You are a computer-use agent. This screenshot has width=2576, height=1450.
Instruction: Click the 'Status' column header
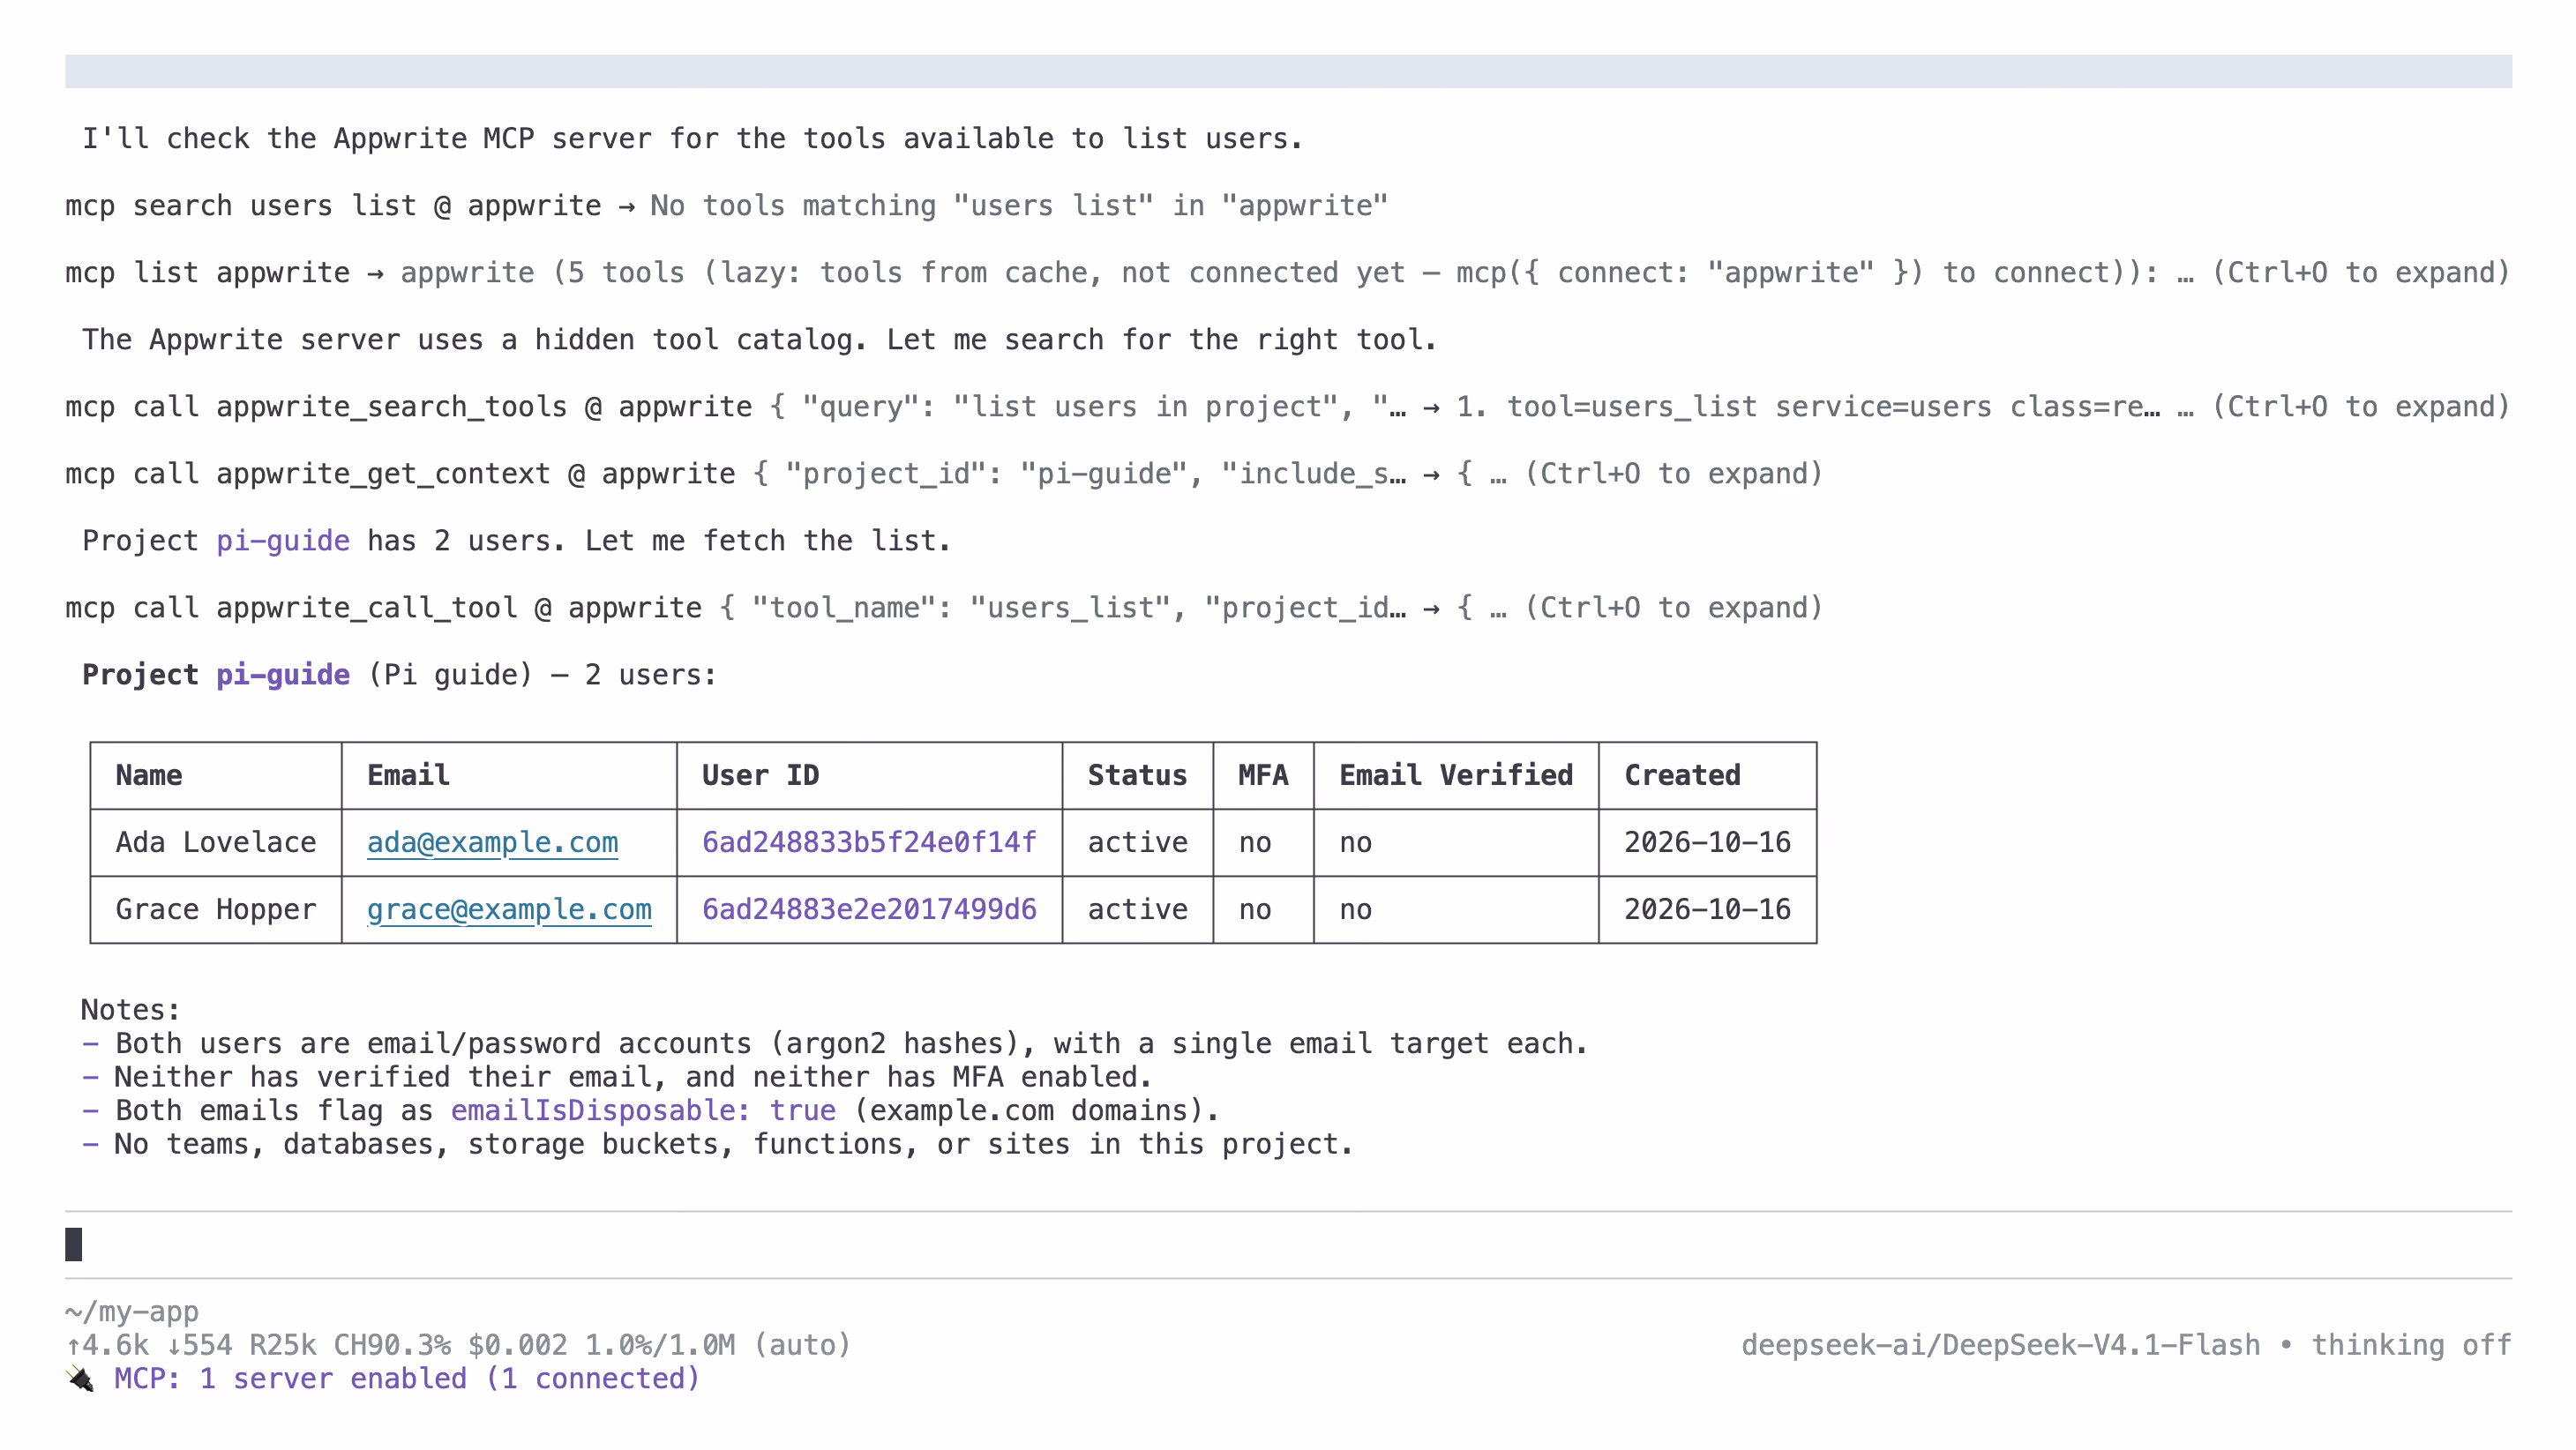1137,775
